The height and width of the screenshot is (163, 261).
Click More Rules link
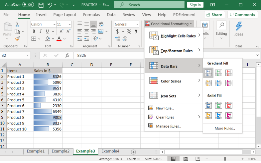[225, 129]
